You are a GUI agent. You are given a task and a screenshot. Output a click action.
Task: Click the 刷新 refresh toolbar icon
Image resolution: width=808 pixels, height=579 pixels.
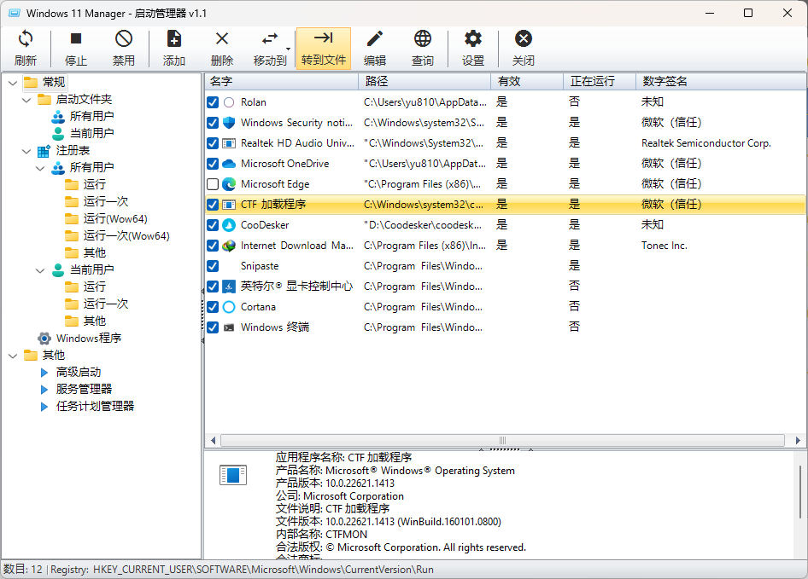click(x=26, y=38)
